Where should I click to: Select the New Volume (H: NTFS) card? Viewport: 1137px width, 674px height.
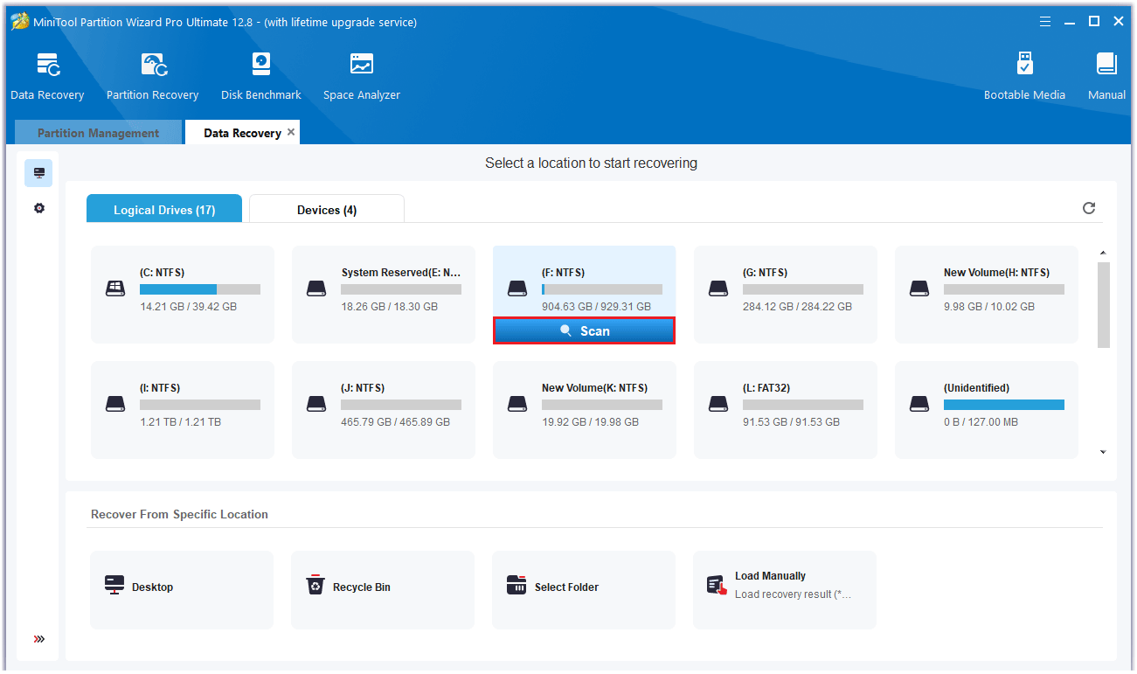(987, 295)
